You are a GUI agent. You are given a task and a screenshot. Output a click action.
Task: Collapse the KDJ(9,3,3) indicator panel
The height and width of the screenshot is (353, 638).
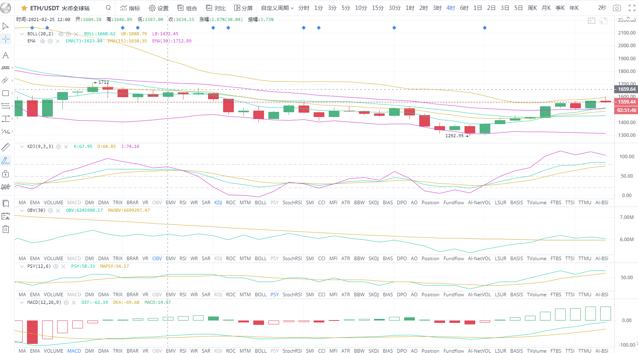coord(22,147)
